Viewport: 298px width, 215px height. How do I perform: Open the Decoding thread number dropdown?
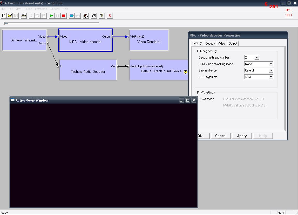point(257,58)
